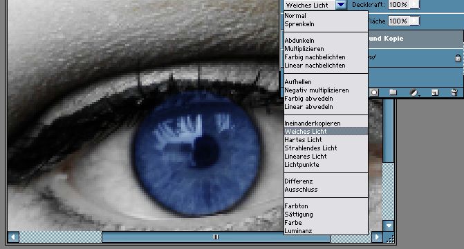Viewport: 464px width, 249px height.
Task: Select the Sprenkeln blend mode
Action: point(326,24)
